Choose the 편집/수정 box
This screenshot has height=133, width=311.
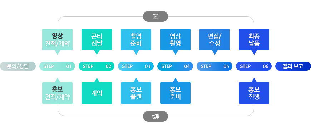214,40
